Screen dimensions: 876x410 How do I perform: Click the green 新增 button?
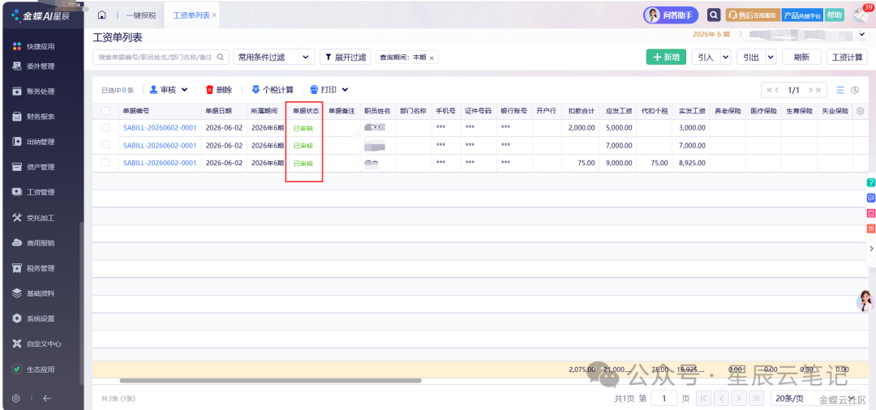666,57
